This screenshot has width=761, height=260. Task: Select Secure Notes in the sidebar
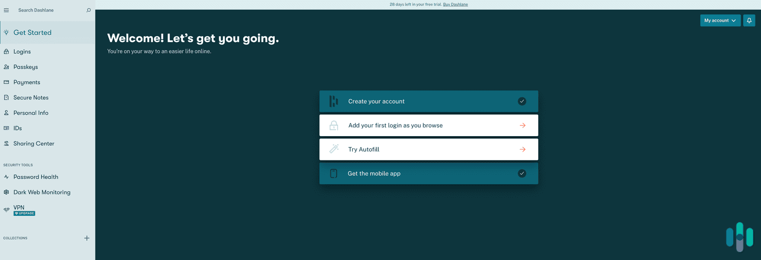(31, 97)
